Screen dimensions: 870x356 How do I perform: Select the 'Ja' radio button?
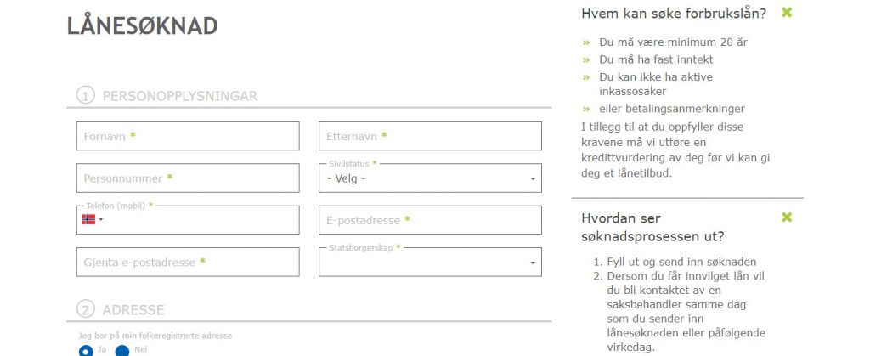click(x=86, y=351)
